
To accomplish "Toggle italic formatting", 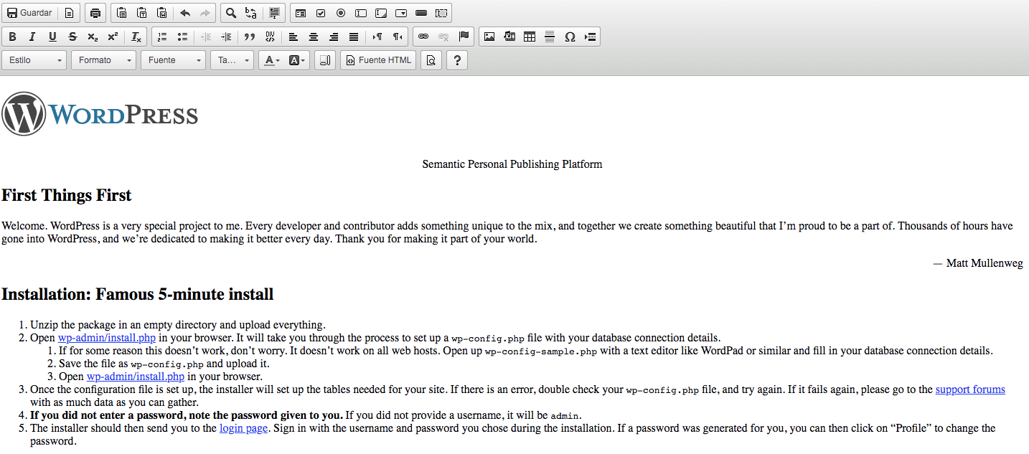I will tap(32, 37).
